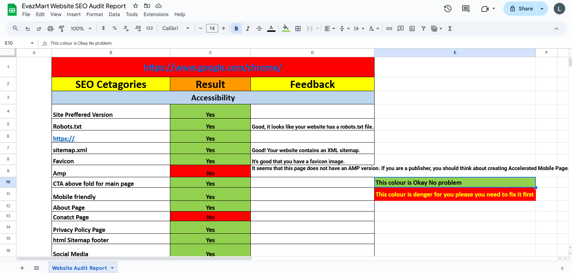Screen dimensions: 572x273
Task: Insert a link
Action: [x=389, y=29]
